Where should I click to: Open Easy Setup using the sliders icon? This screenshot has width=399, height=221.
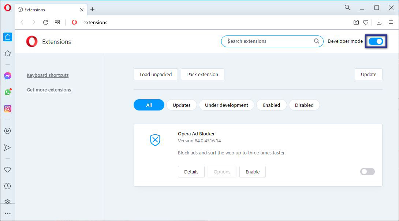coord(391,22)
